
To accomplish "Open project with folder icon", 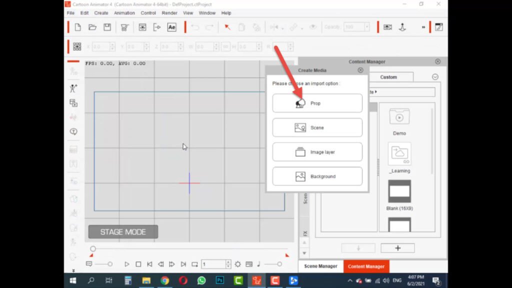I will 92,27.
